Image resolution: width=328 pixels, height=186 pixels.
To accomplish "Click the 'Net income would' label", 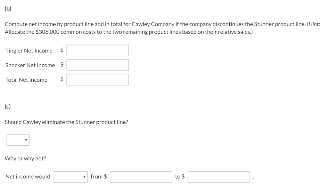I will tap(28, 177).
